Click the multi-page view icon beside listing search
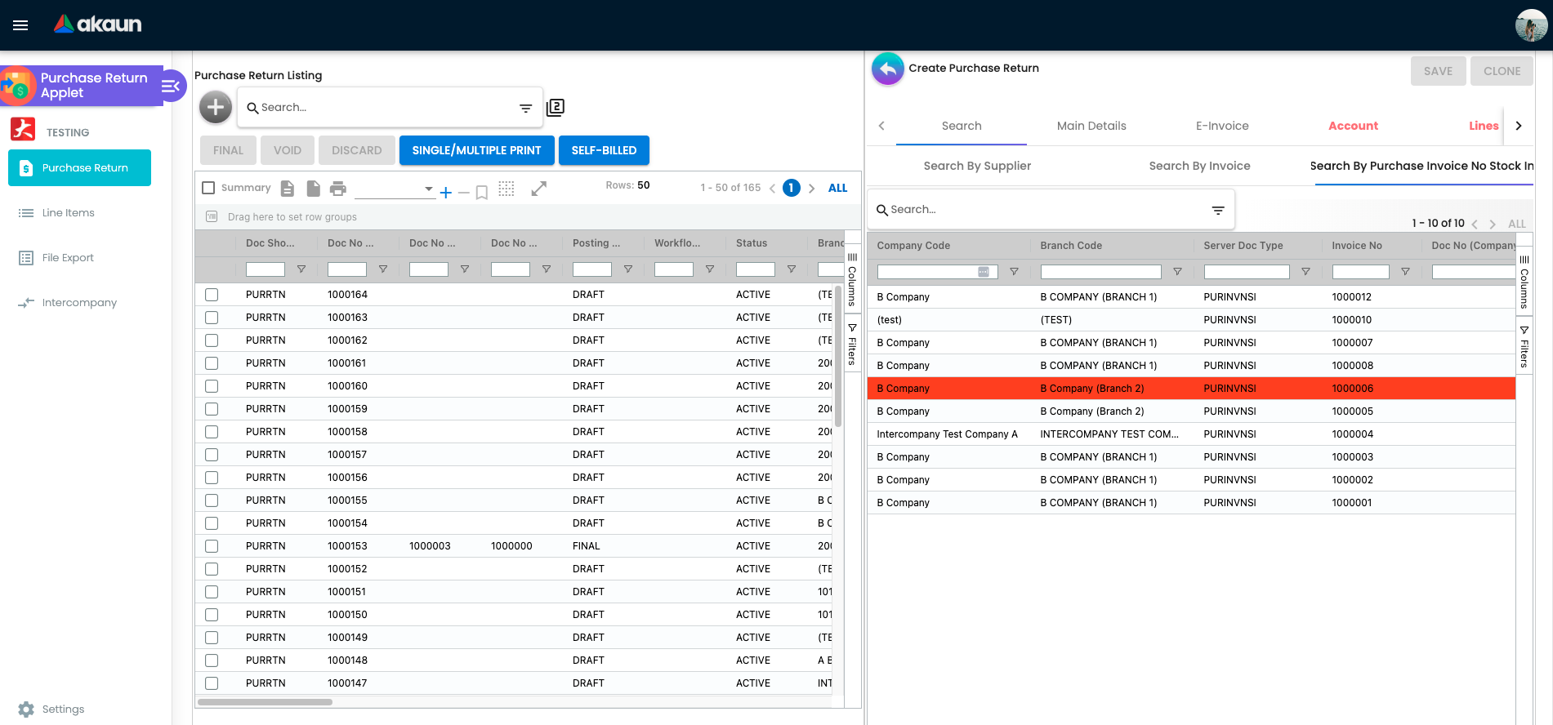1553x725 pixels. pyautogui.click(x=556, y=107)
